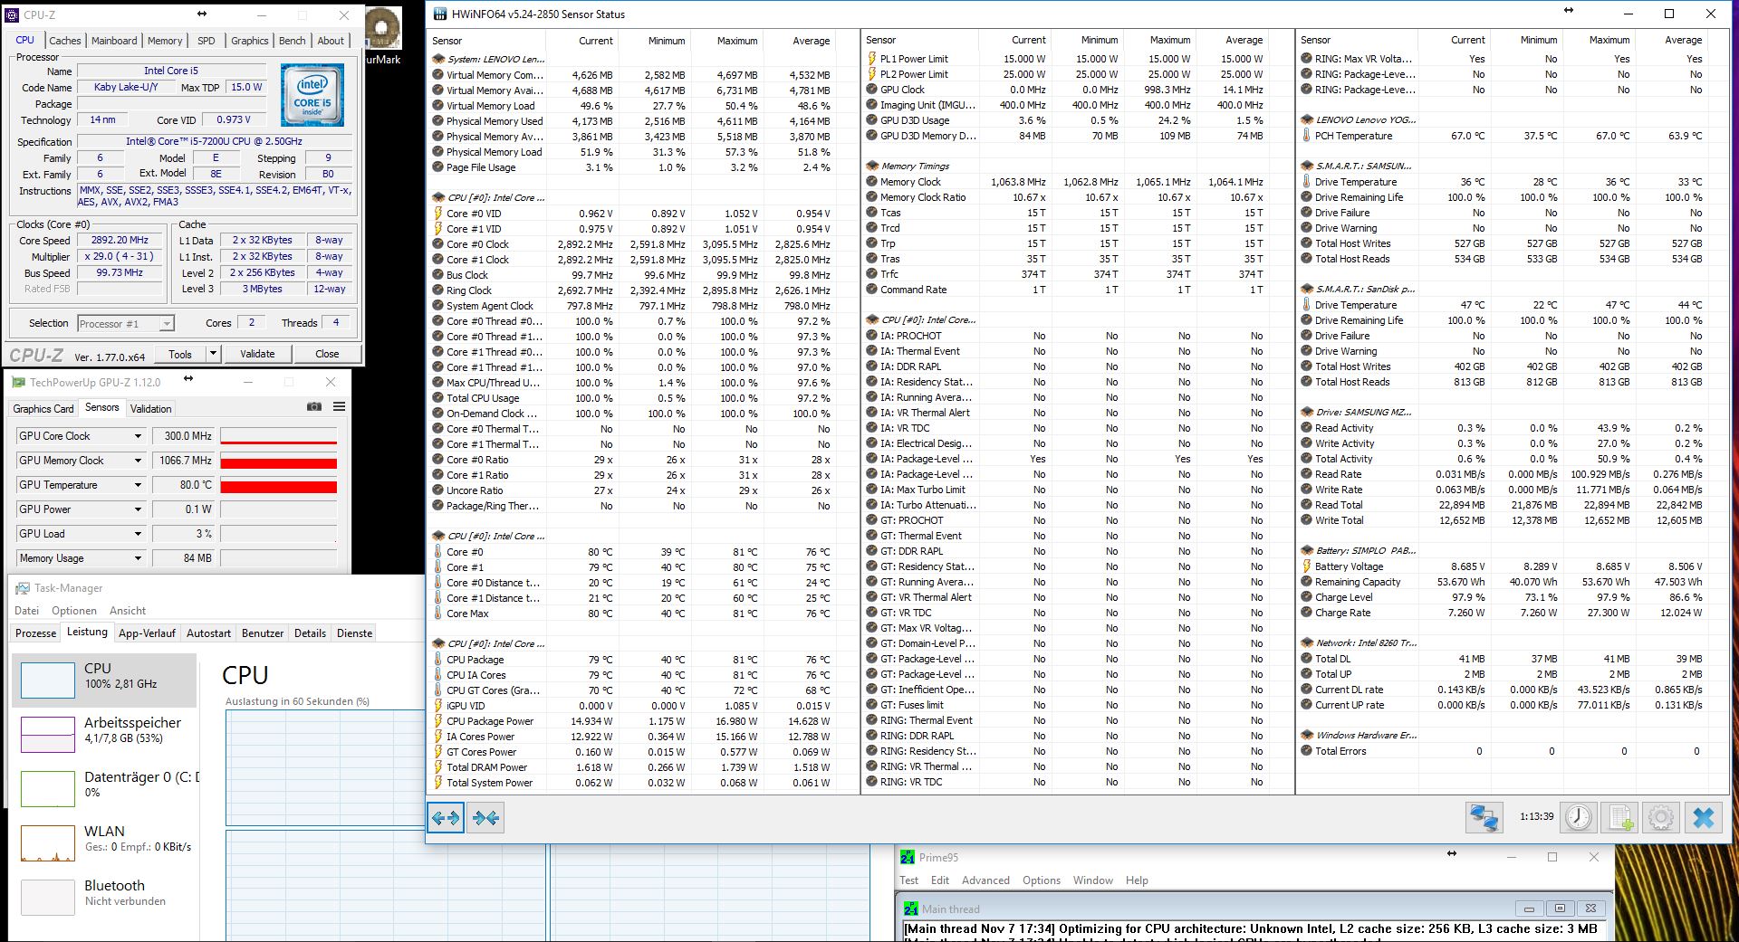Select Arbeitsspeicher in Task-Manager sidebar
Image resolution: width=1739 pixels, height=942 pixels.
tap(104, 734)
